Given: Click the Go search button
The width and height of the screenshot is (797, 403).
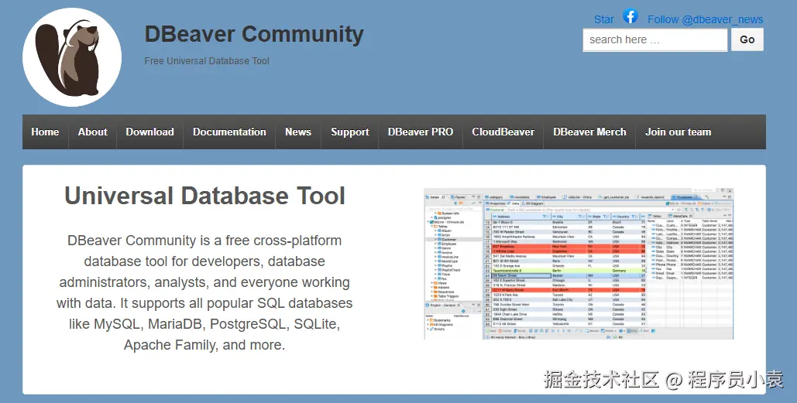Looking at the screenshot, I should 747,39.
